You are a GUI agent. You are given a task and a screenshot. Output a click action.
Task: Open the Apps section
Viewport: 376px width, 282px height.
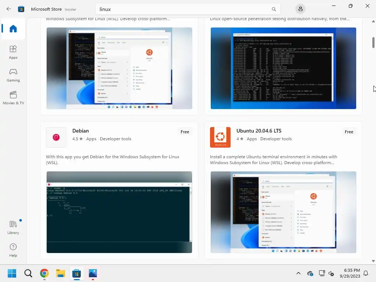click(13, 52)
